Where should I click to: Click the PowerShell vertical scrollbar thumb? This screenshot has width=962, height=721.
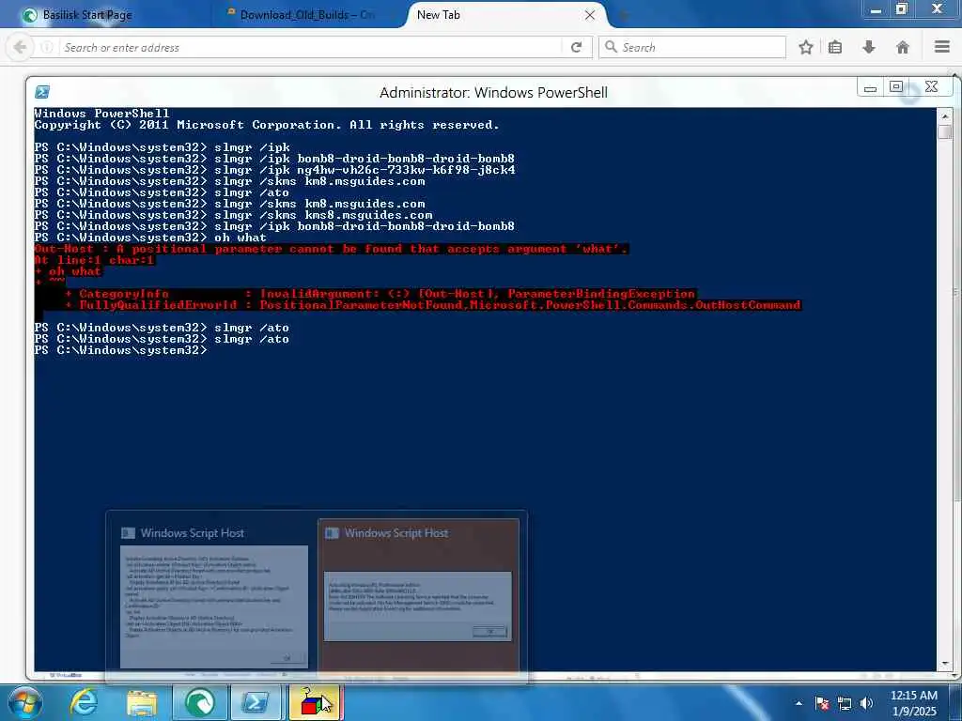point(945,131)
